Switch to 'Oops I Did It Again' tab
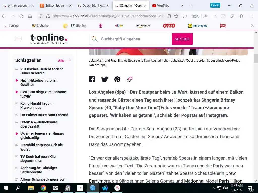The image size is (258, 193). pyautogui.click(x=93, y=6)
